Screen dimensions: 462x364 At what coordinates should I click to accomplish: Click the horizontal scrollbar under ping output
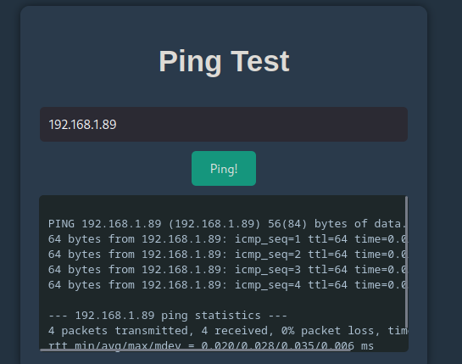coord(195,350)
